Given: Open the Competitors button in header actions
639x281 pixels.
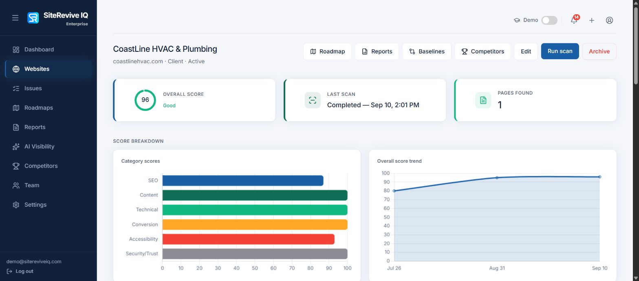Looking at the screenshot, I should tap(483, 51).
